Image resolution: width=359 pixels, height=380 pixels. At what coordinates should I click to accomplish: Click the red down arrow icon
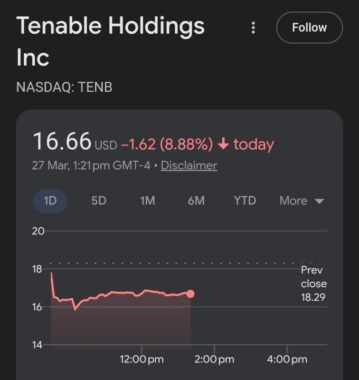[223, 144]
